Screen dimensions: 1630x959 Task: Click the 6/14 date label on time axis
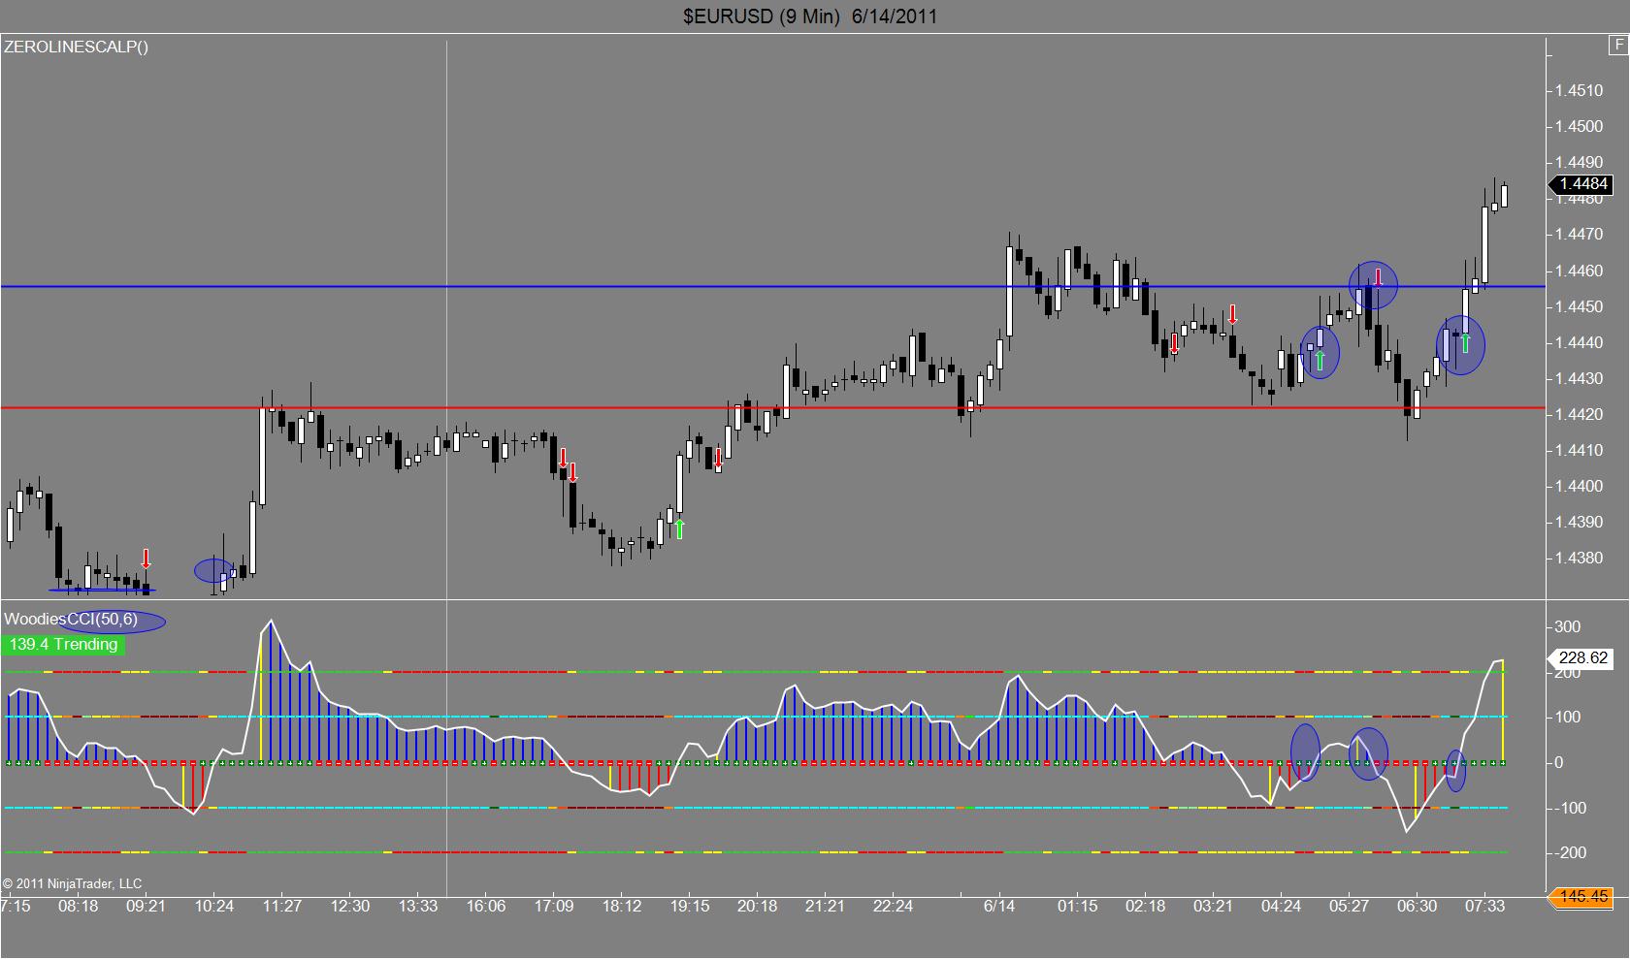coord(999,906)
